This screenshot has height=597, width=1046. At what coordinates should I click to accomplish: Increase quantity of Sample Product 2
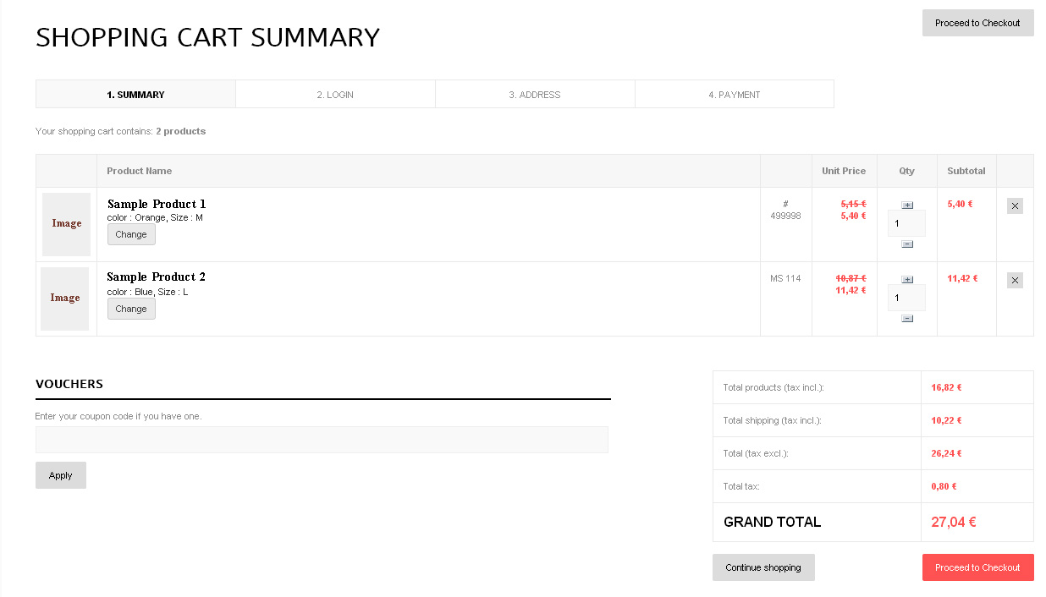(x=907, y=279)
